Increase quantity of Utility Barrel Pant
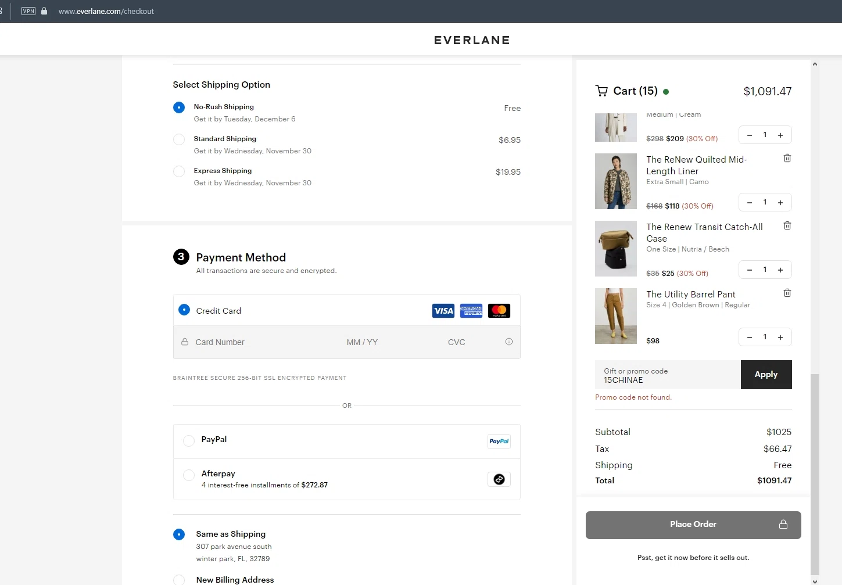 pos(780,337)
